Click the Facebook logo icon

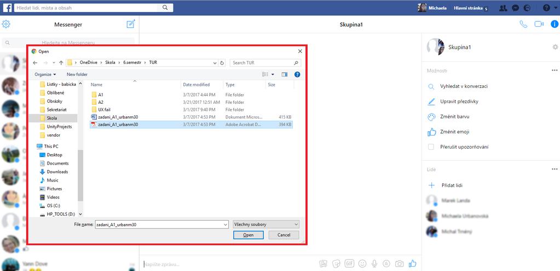point(8,8)
